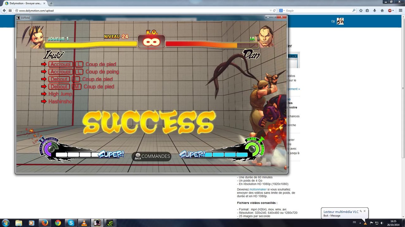This screenshot has height=227, width=405.
Task: Click the Lecteur multimédia VLC notification title
Action: [341, 212]
